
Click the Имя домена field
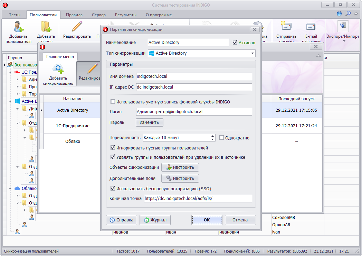point(194,76)
